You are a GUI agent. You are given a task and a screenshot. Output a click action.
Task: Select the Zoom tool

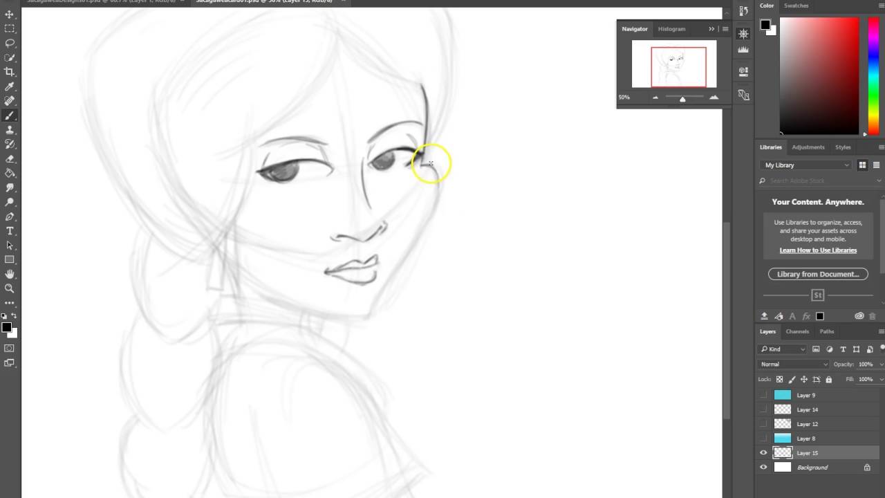tap(10, 288)
